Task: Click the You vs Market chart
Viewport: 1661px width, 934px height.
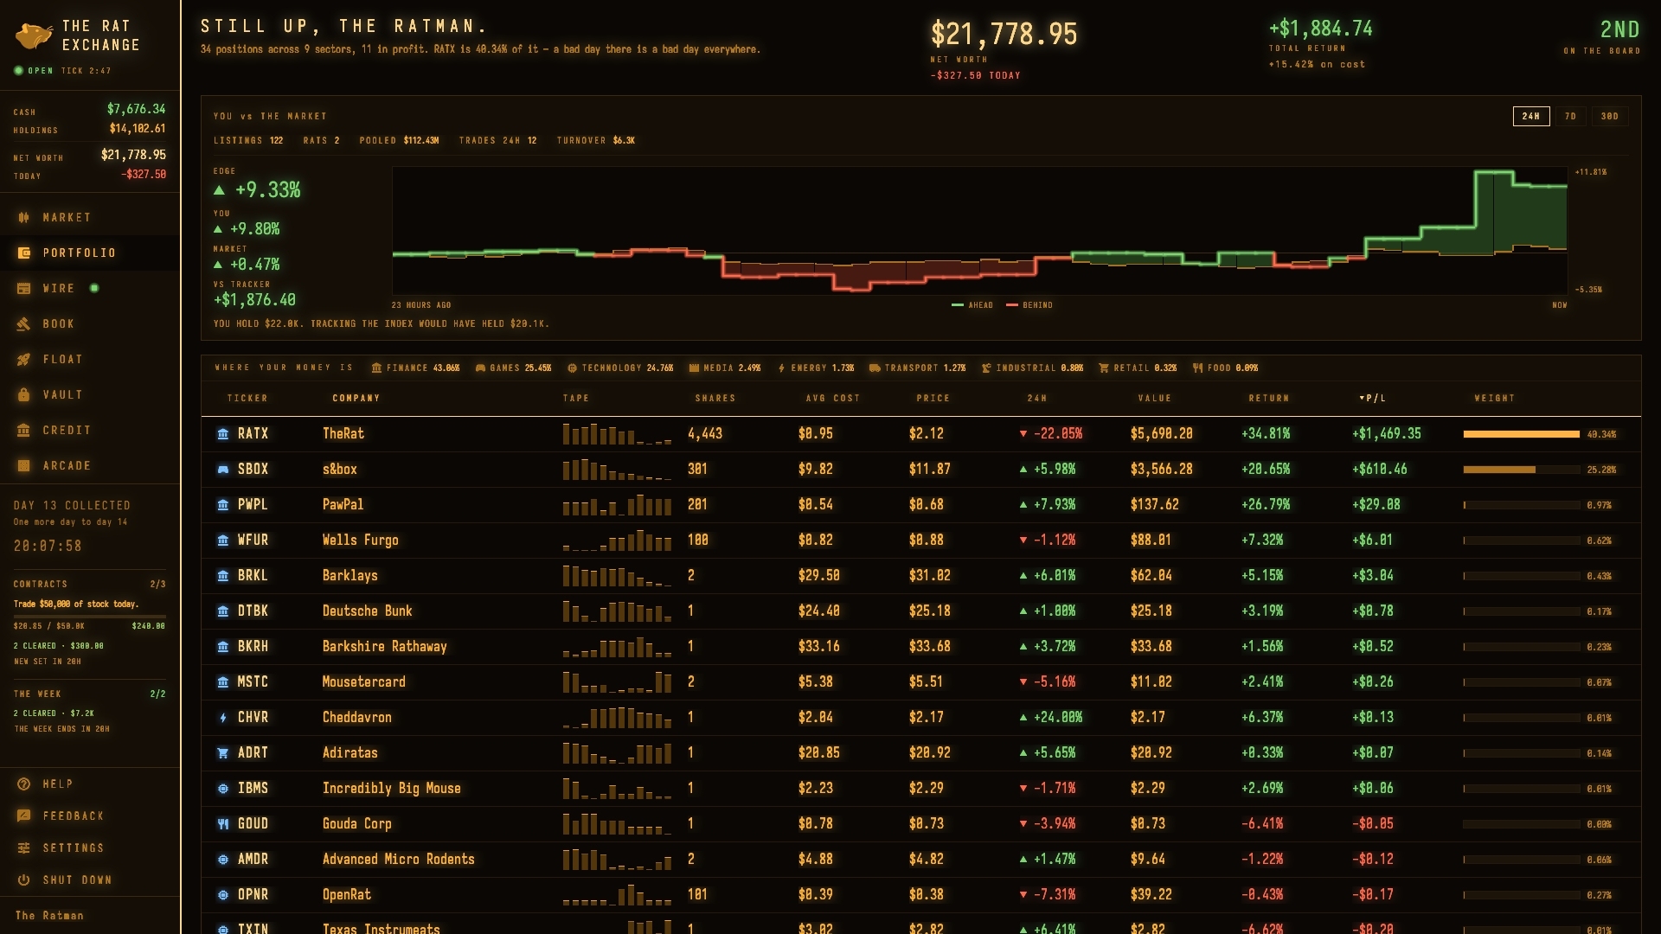Action: click(x=979, y=230)
